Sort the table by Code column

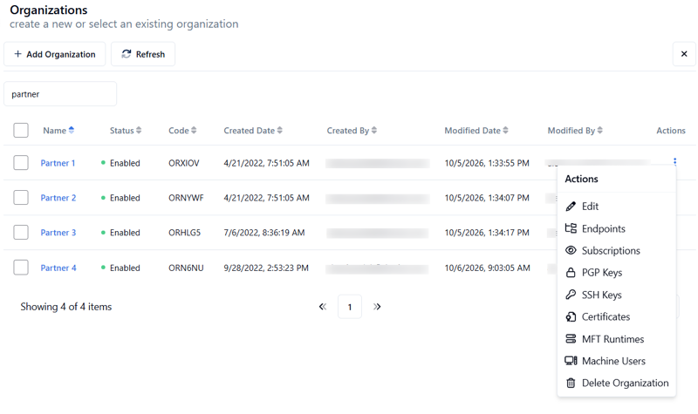pos(182,130)
